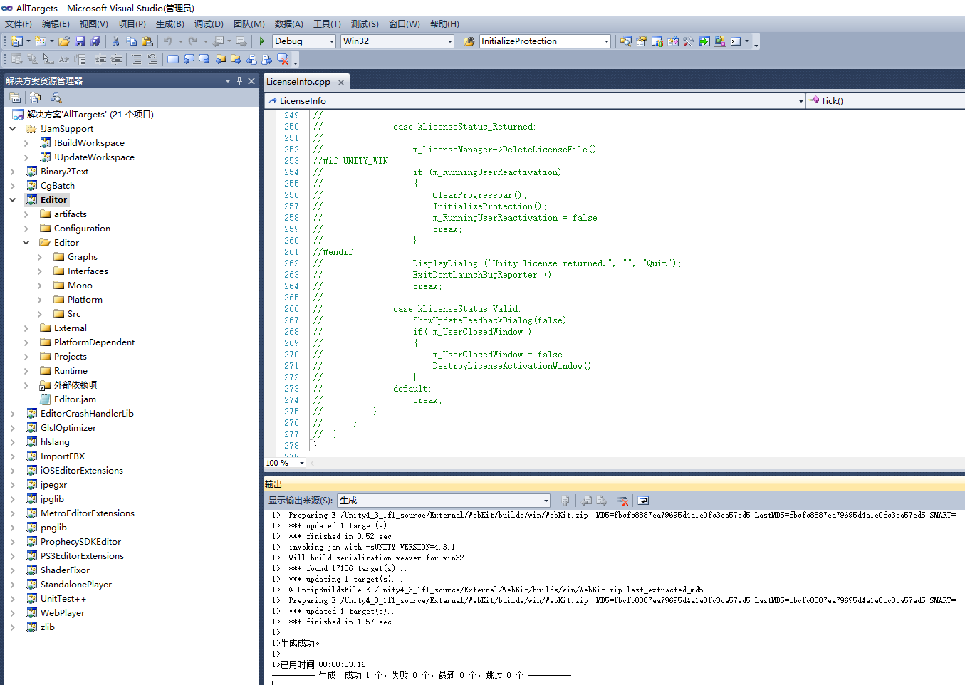Open the Debug configuration dropdown
This screenshot has width=965, height=685.
click(332, 41)
